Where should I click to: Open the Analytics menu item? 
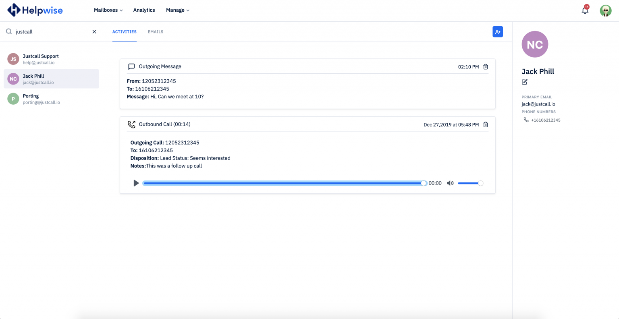[x=144, y=10]
